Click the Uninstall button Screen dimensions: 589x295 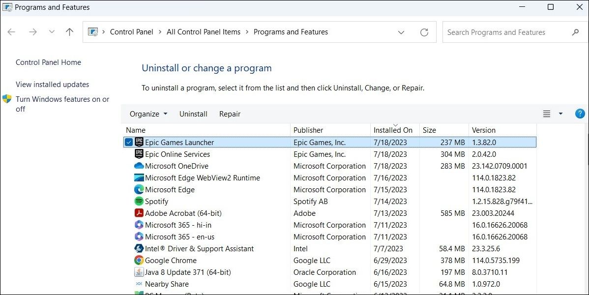point(193,114)
